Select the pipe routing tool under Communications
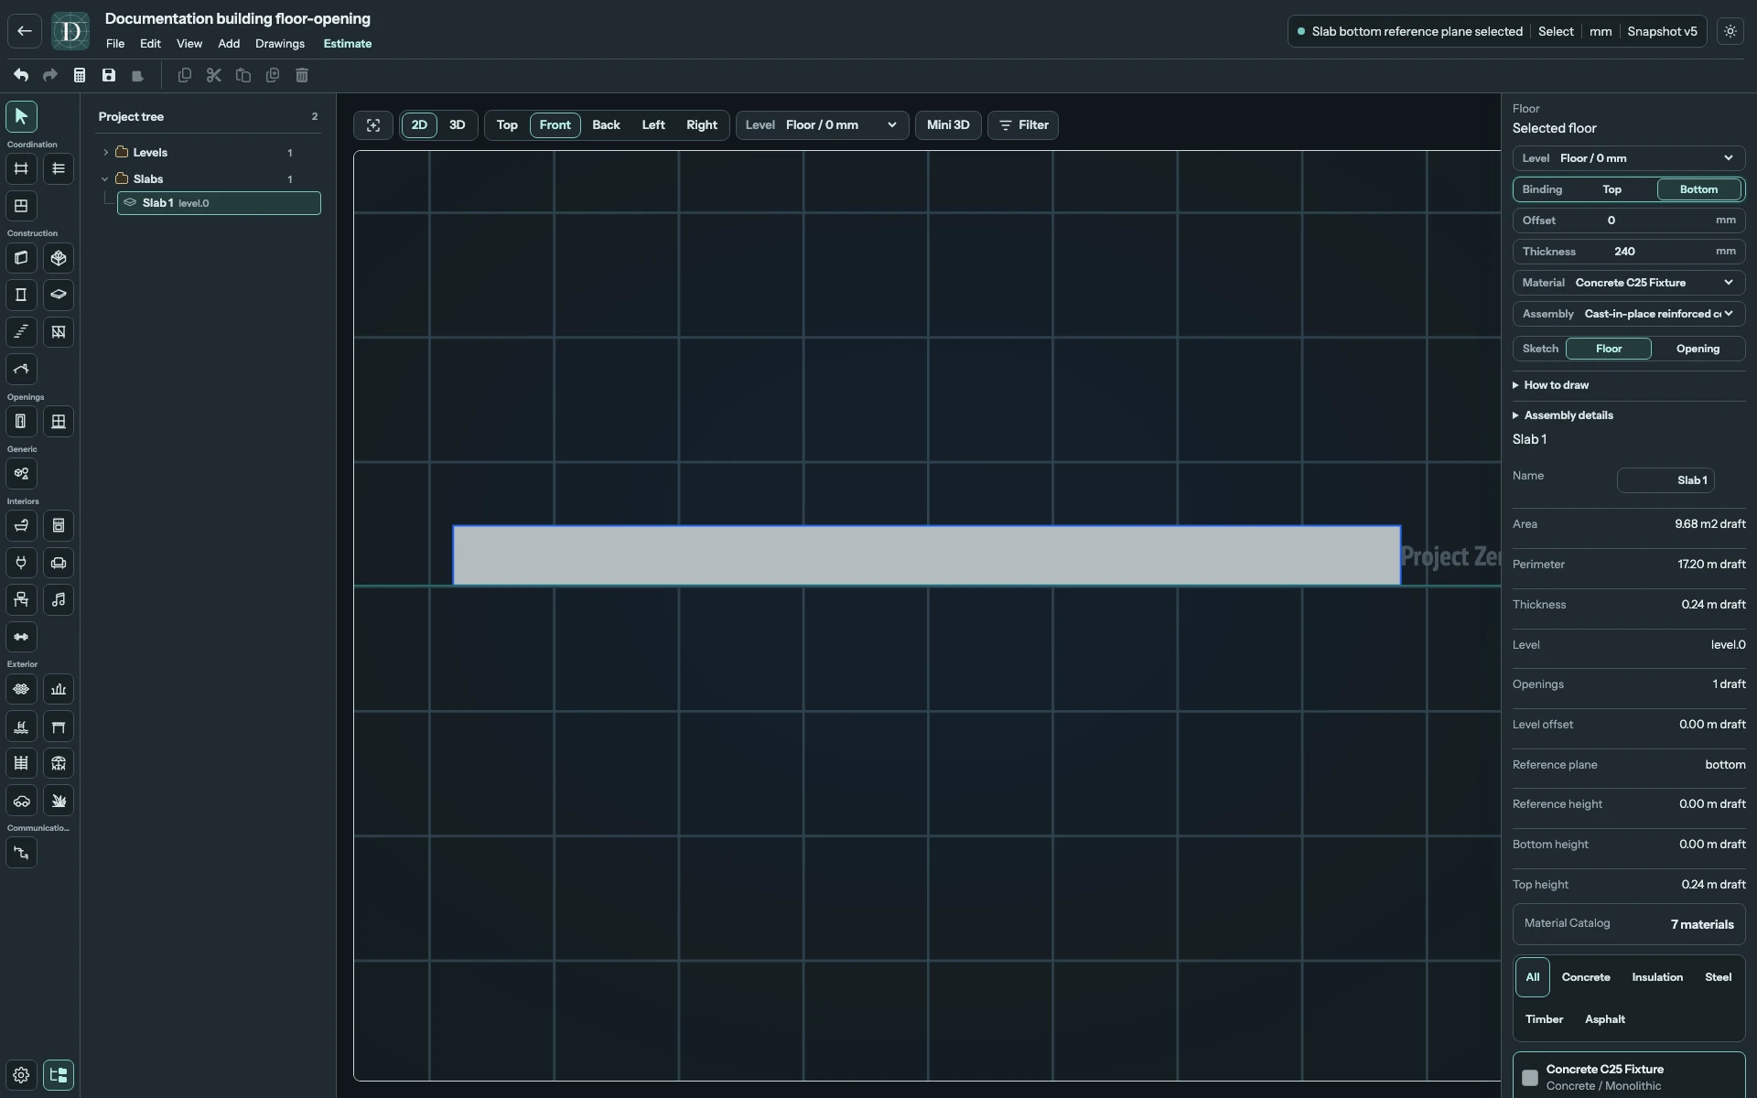1757x1098 pixels. (21, 853)
